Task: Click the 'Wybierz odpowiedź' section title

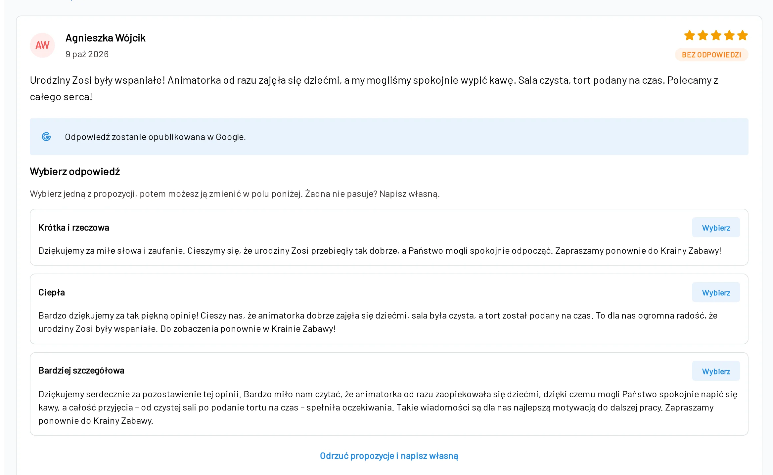Action: 75,172
